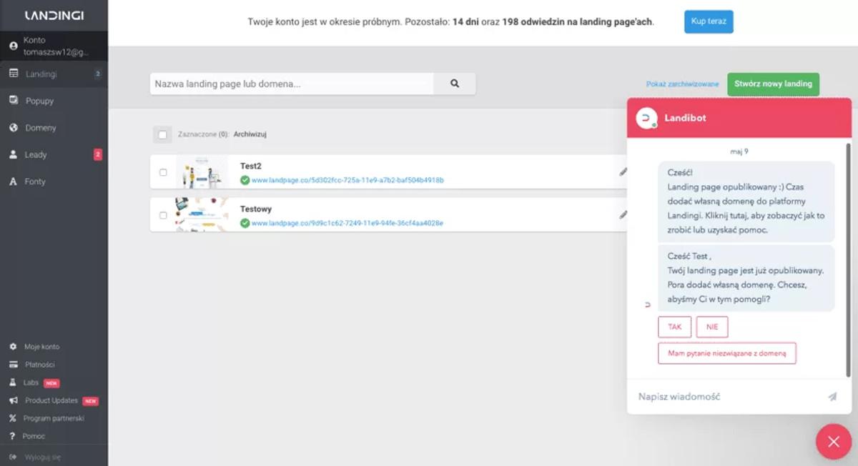Click the Moje konto gear icon
This screenshot has height=466, width=858.
13,347
